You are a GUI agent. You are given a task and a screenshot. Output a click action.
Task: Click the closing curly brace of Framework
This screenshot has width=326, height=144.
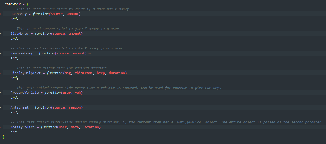(4, 137)
